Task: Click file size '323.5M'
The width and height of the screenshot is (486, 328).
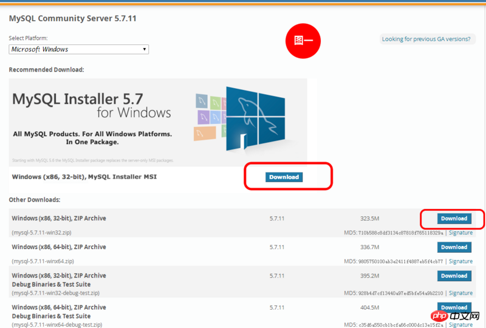Action: coord(369,219)
